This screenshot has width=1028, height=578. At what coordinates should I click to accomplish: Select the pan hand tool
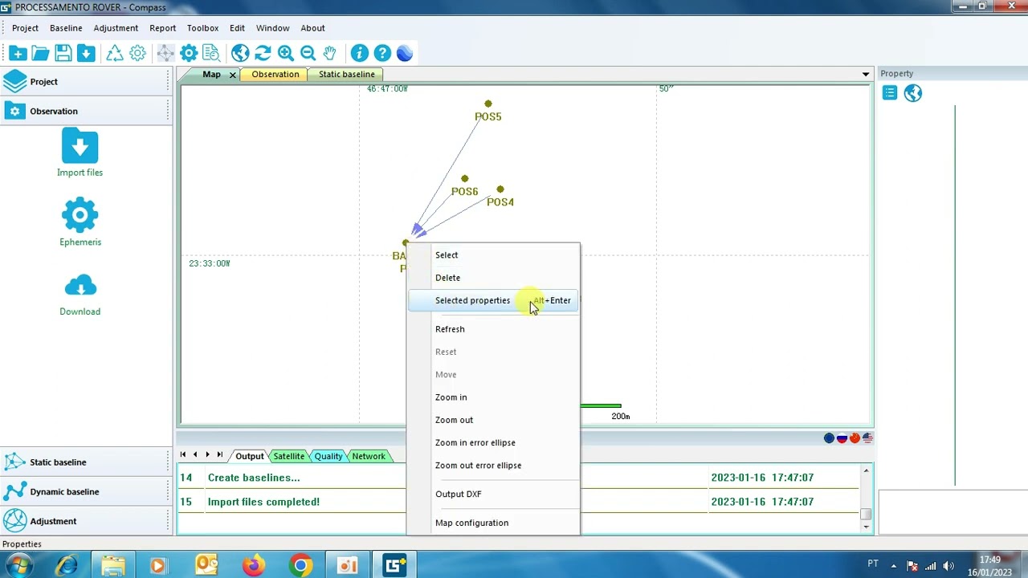click(330, 53)
